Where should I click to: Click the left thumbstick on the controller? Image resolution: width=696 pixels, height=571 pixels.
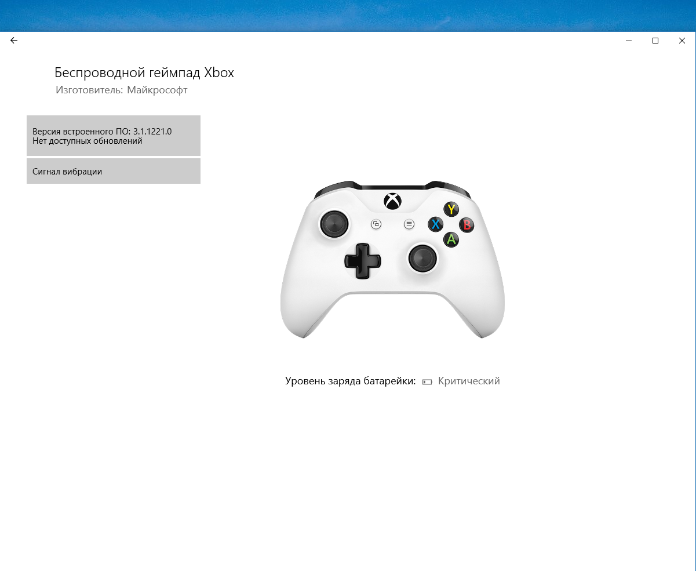click(x=336, y=223)
